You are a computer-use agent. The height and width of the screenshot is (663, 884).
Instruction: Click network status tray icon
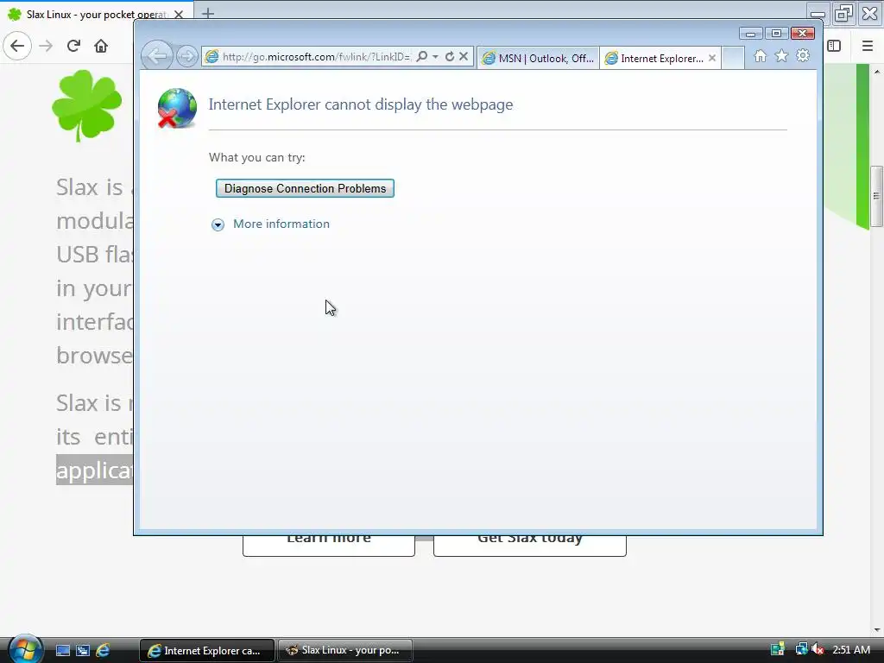801,649
